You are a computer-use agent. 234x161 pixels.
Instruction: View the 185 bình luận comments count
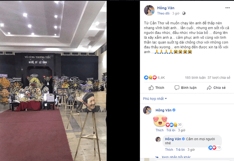[195, 78]
